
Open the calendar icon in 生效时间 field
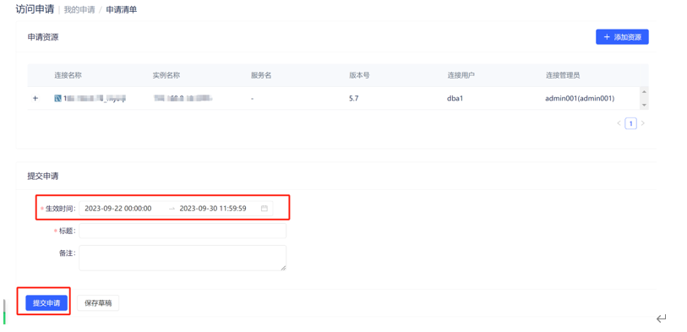[x=264, y=209]
